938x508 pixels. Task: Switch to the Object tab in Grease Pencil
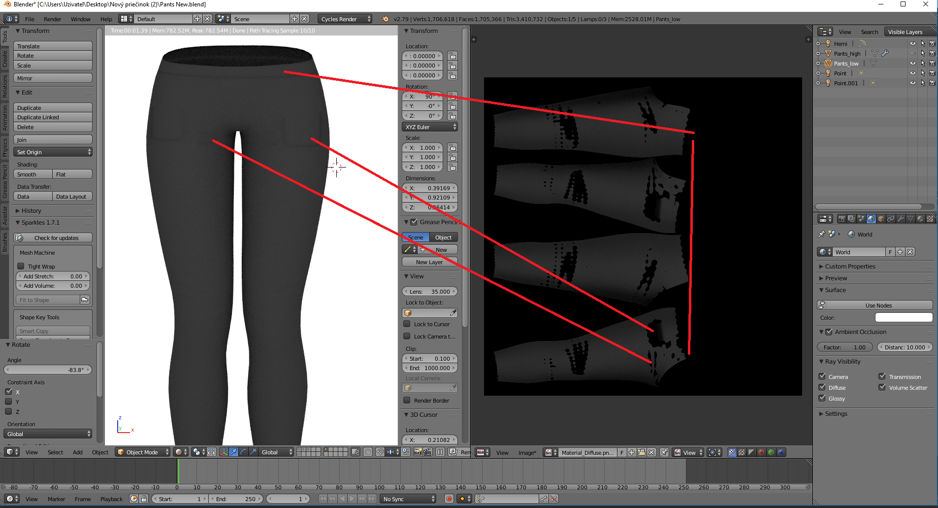click(x=443, y=237)
